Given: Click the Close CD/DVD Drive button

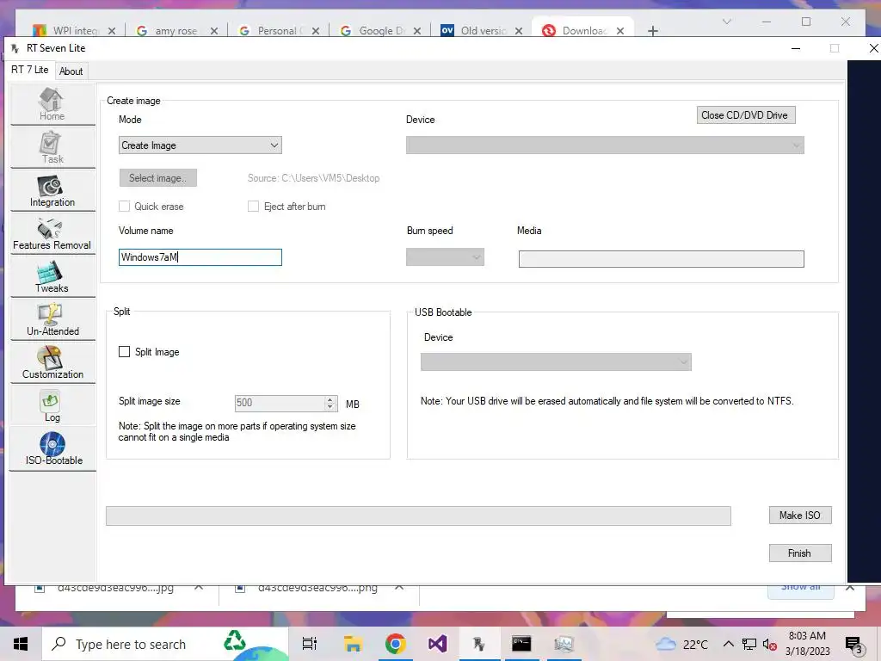Looking at the screenshot, I should click(x=746, y=115).
